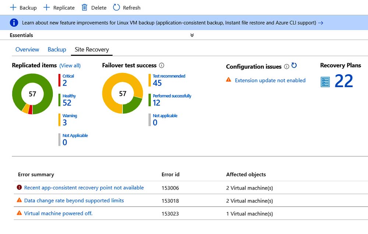Click Configuration issues info tooltip icon
Viewport: 368px width, 234px height.
pyautogui.click(x=286, y=67)
